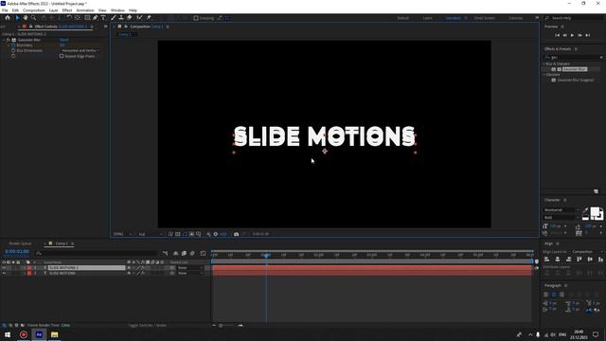The image size is (606, 341).
Task: Collapse the Gaussian Blur effect twirl
Action: point(4,40)
